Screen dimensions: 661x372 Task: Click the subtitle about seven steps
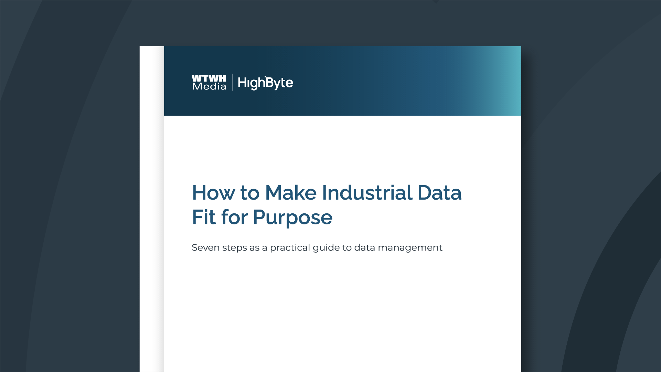(317, 247)
